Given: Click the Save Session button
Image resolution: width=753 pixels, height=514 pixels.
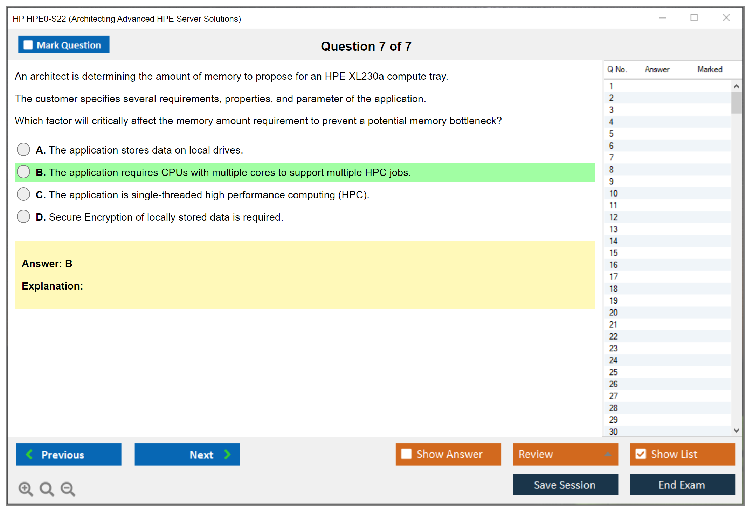Looking at the screenshot, I should tap(565, 485).
